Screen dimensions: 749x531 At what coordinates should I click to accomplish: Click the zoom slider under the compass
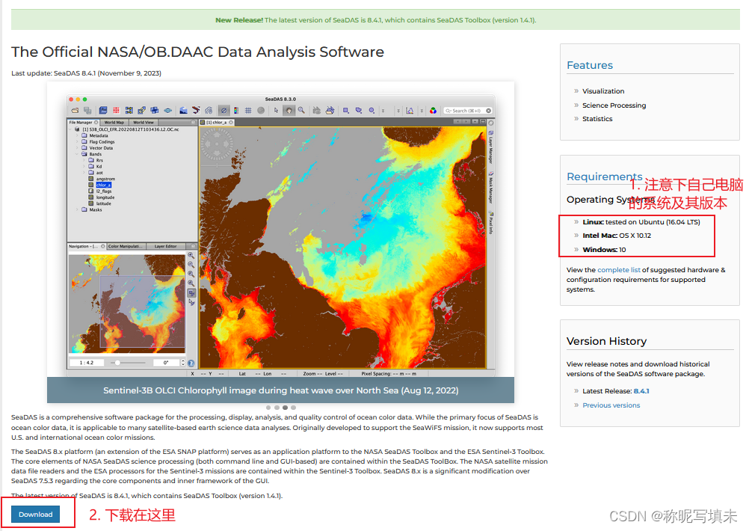[x=217, y=165]
